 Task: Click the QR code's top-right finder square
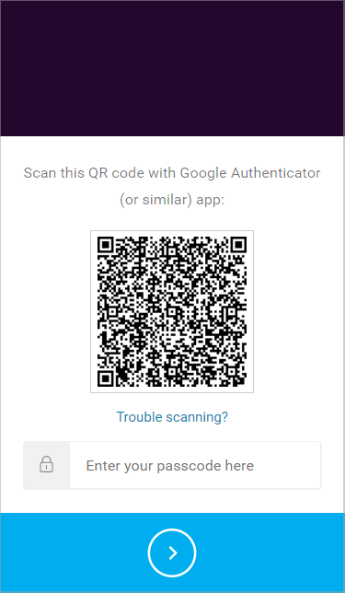click(237, 246)
